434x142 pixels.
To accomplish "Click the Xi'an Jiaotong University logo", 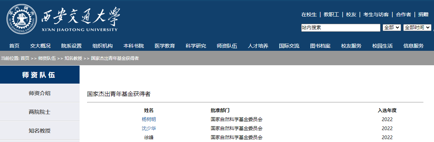I will tap(64, 19).
